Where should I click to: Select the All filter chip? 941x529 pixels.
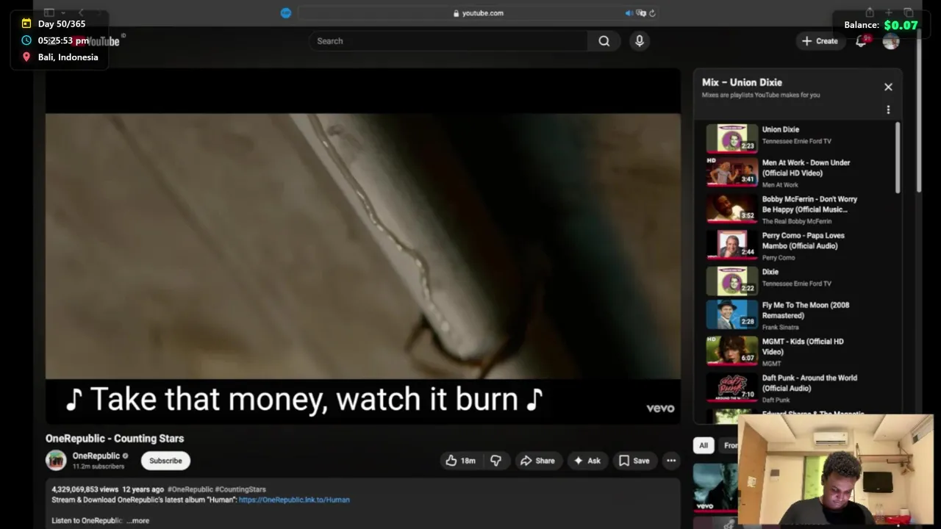[x=704, y=445]
